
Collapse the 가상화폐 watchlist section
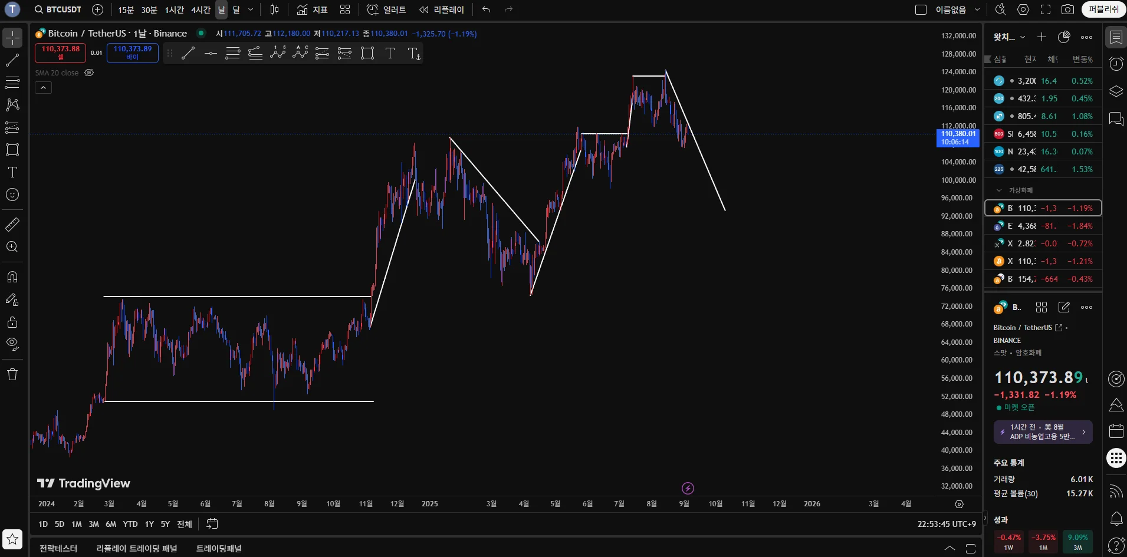coord(999,190)
